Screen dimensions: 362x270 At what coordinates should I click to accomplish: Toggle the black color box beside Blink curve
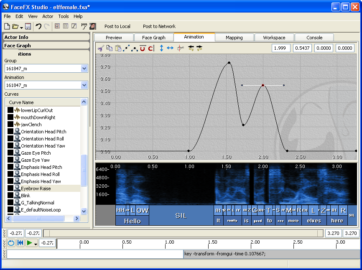tap(10, 196)
